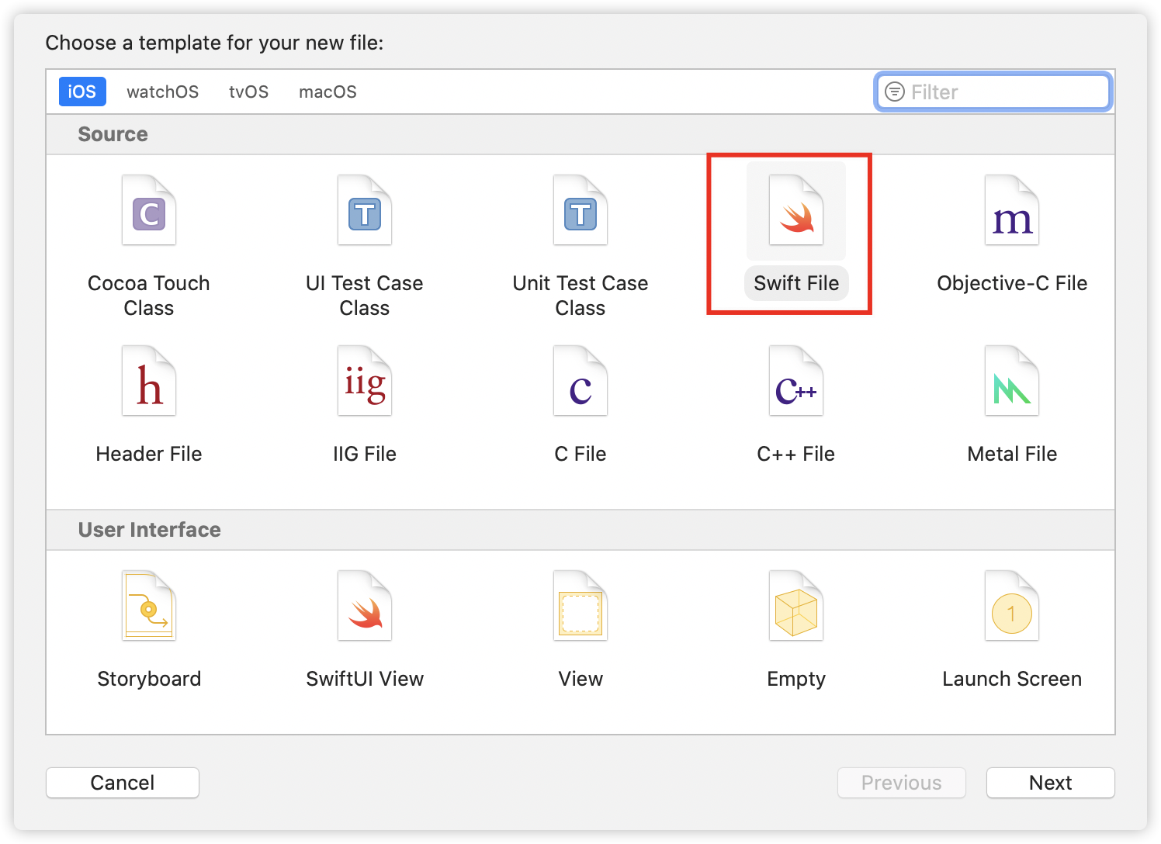Click the disabled Previous button
This screenshot has height=844, width=1161.
pos(902,783)
